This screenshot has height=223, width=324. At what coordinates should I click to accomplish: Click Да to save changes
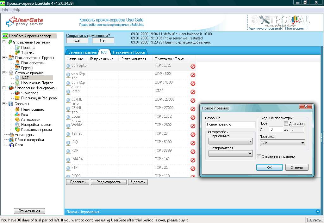tap(77, 40)
